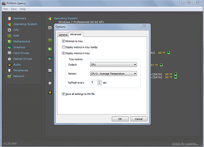204x147 pixels.
Task: Click the Hard Drives disk icon in sidebar
Action: [x=9, y=53]
